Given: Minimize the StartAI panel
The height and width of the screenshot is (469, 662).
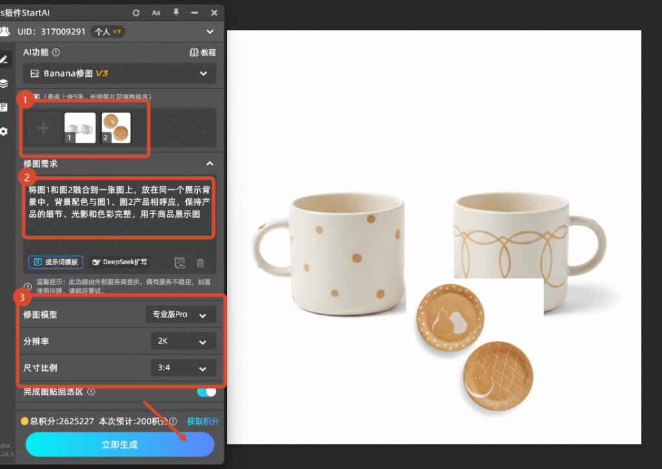Looking at the screenshot, I should tap(195, 13).
